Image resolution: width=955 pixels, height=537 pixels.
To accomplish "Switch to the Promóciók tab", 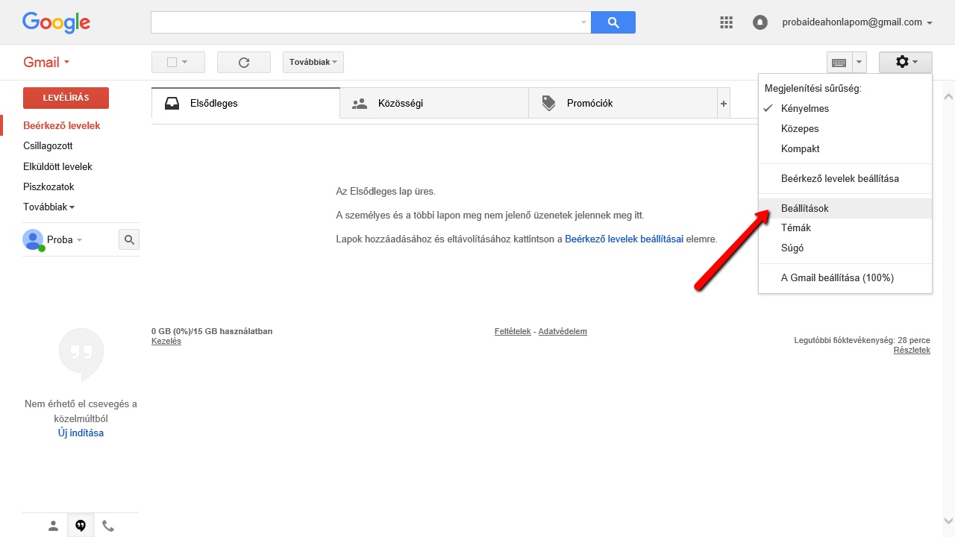I will [622, 104].
